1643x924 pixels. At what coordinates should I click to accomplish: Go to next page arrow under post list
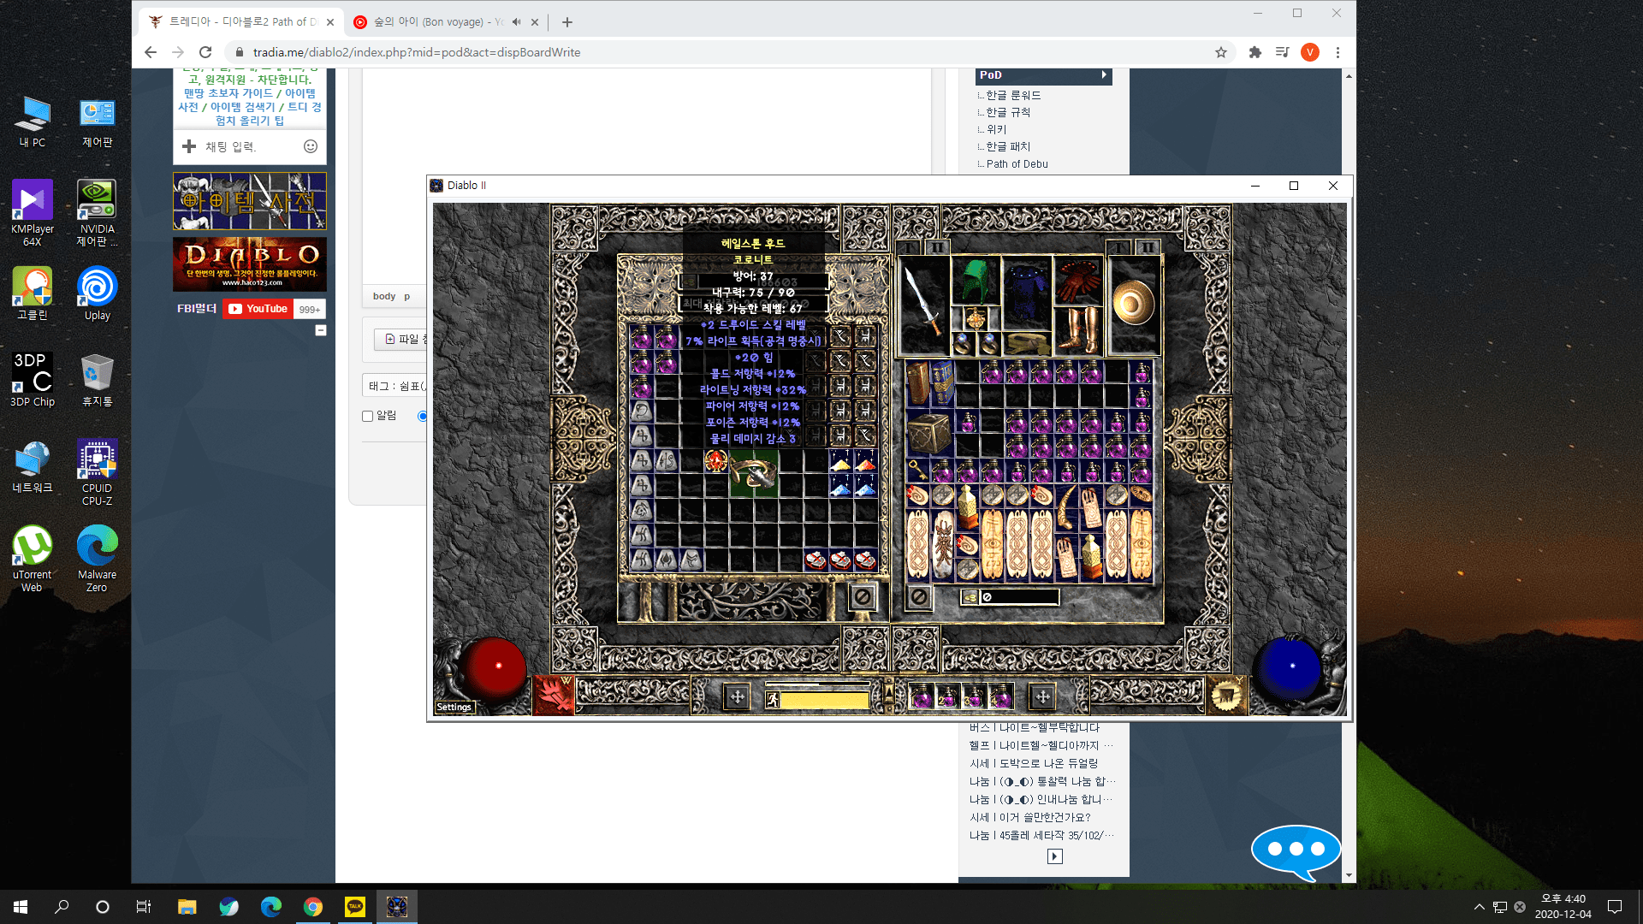click(1055, 856)
